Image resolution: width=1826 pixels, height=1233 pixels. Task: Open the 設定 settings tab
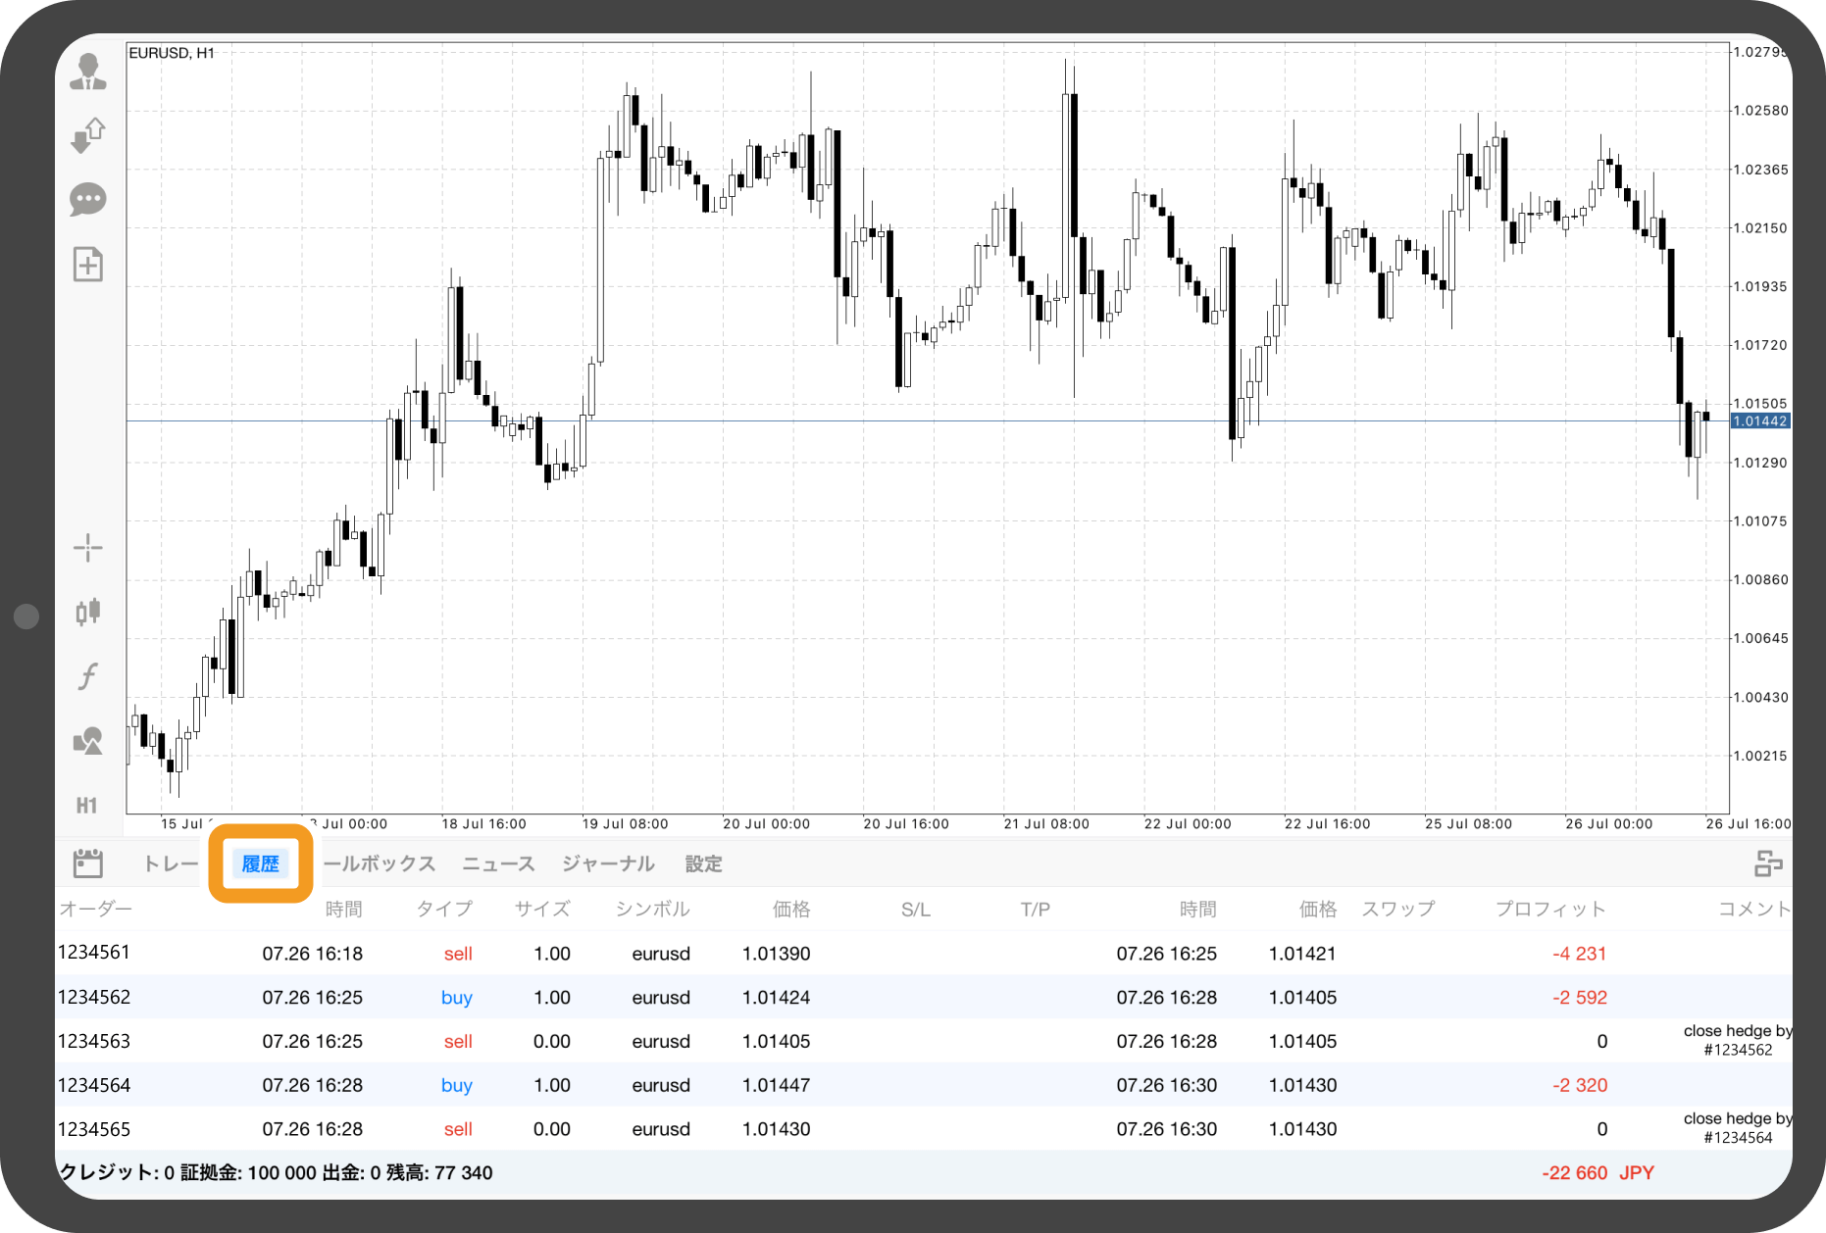703,863
